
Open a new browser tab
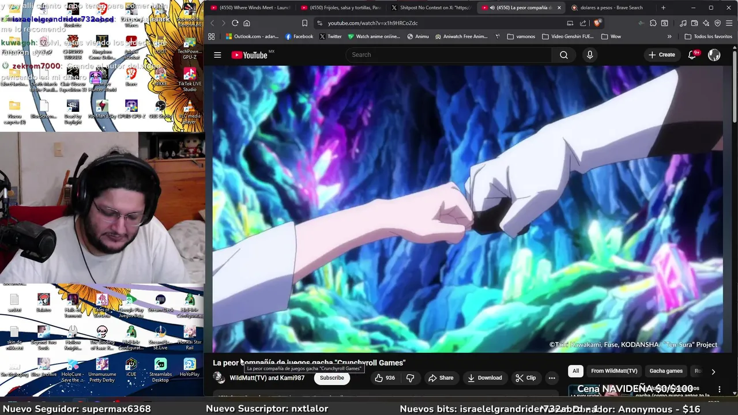coord(663,7)
